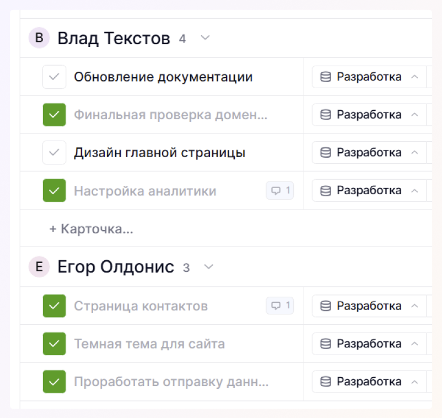
Task: Open the Настройка аналитики card title
Action: point(145,191)
